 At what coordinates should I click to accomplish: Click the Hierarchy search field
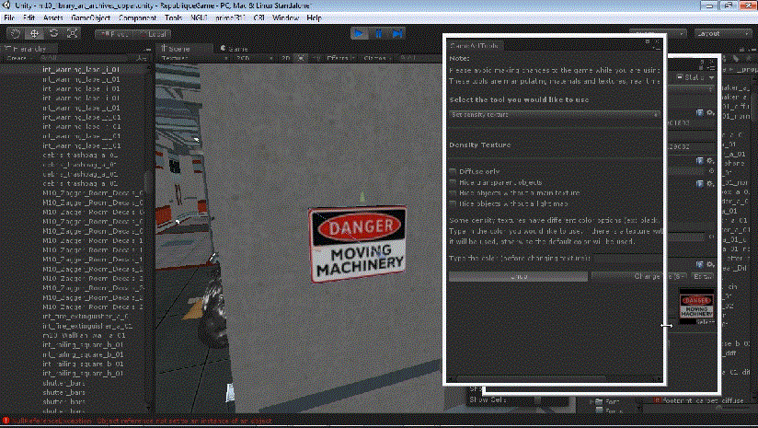(83, 59)
